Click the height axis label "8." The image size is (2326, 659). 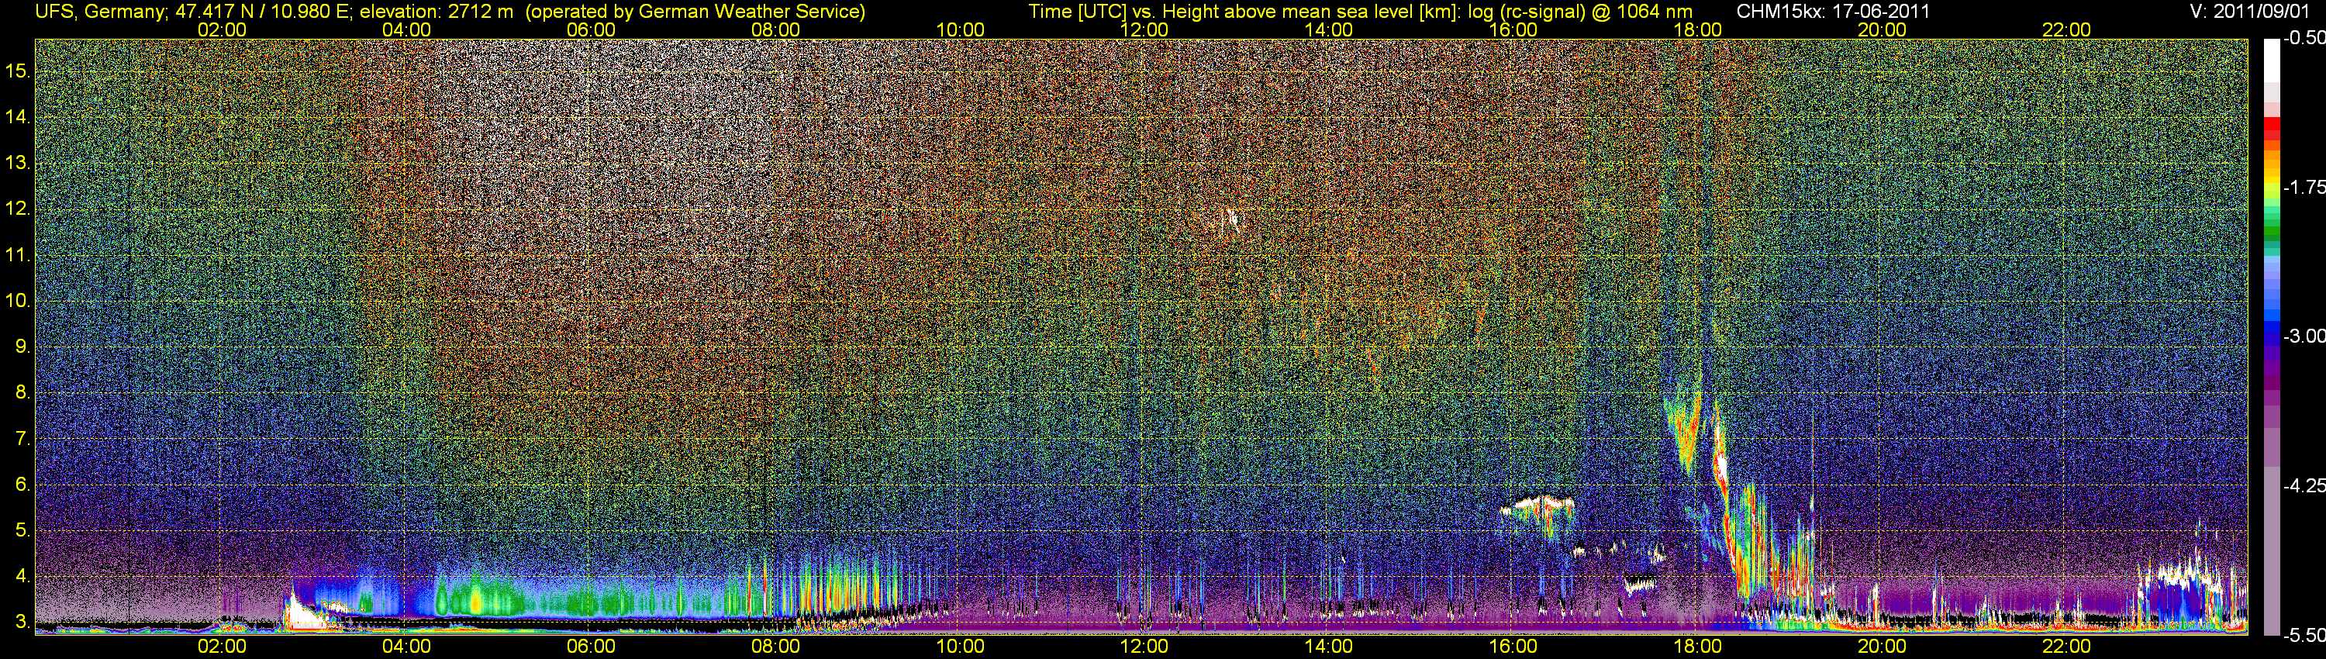22,393
